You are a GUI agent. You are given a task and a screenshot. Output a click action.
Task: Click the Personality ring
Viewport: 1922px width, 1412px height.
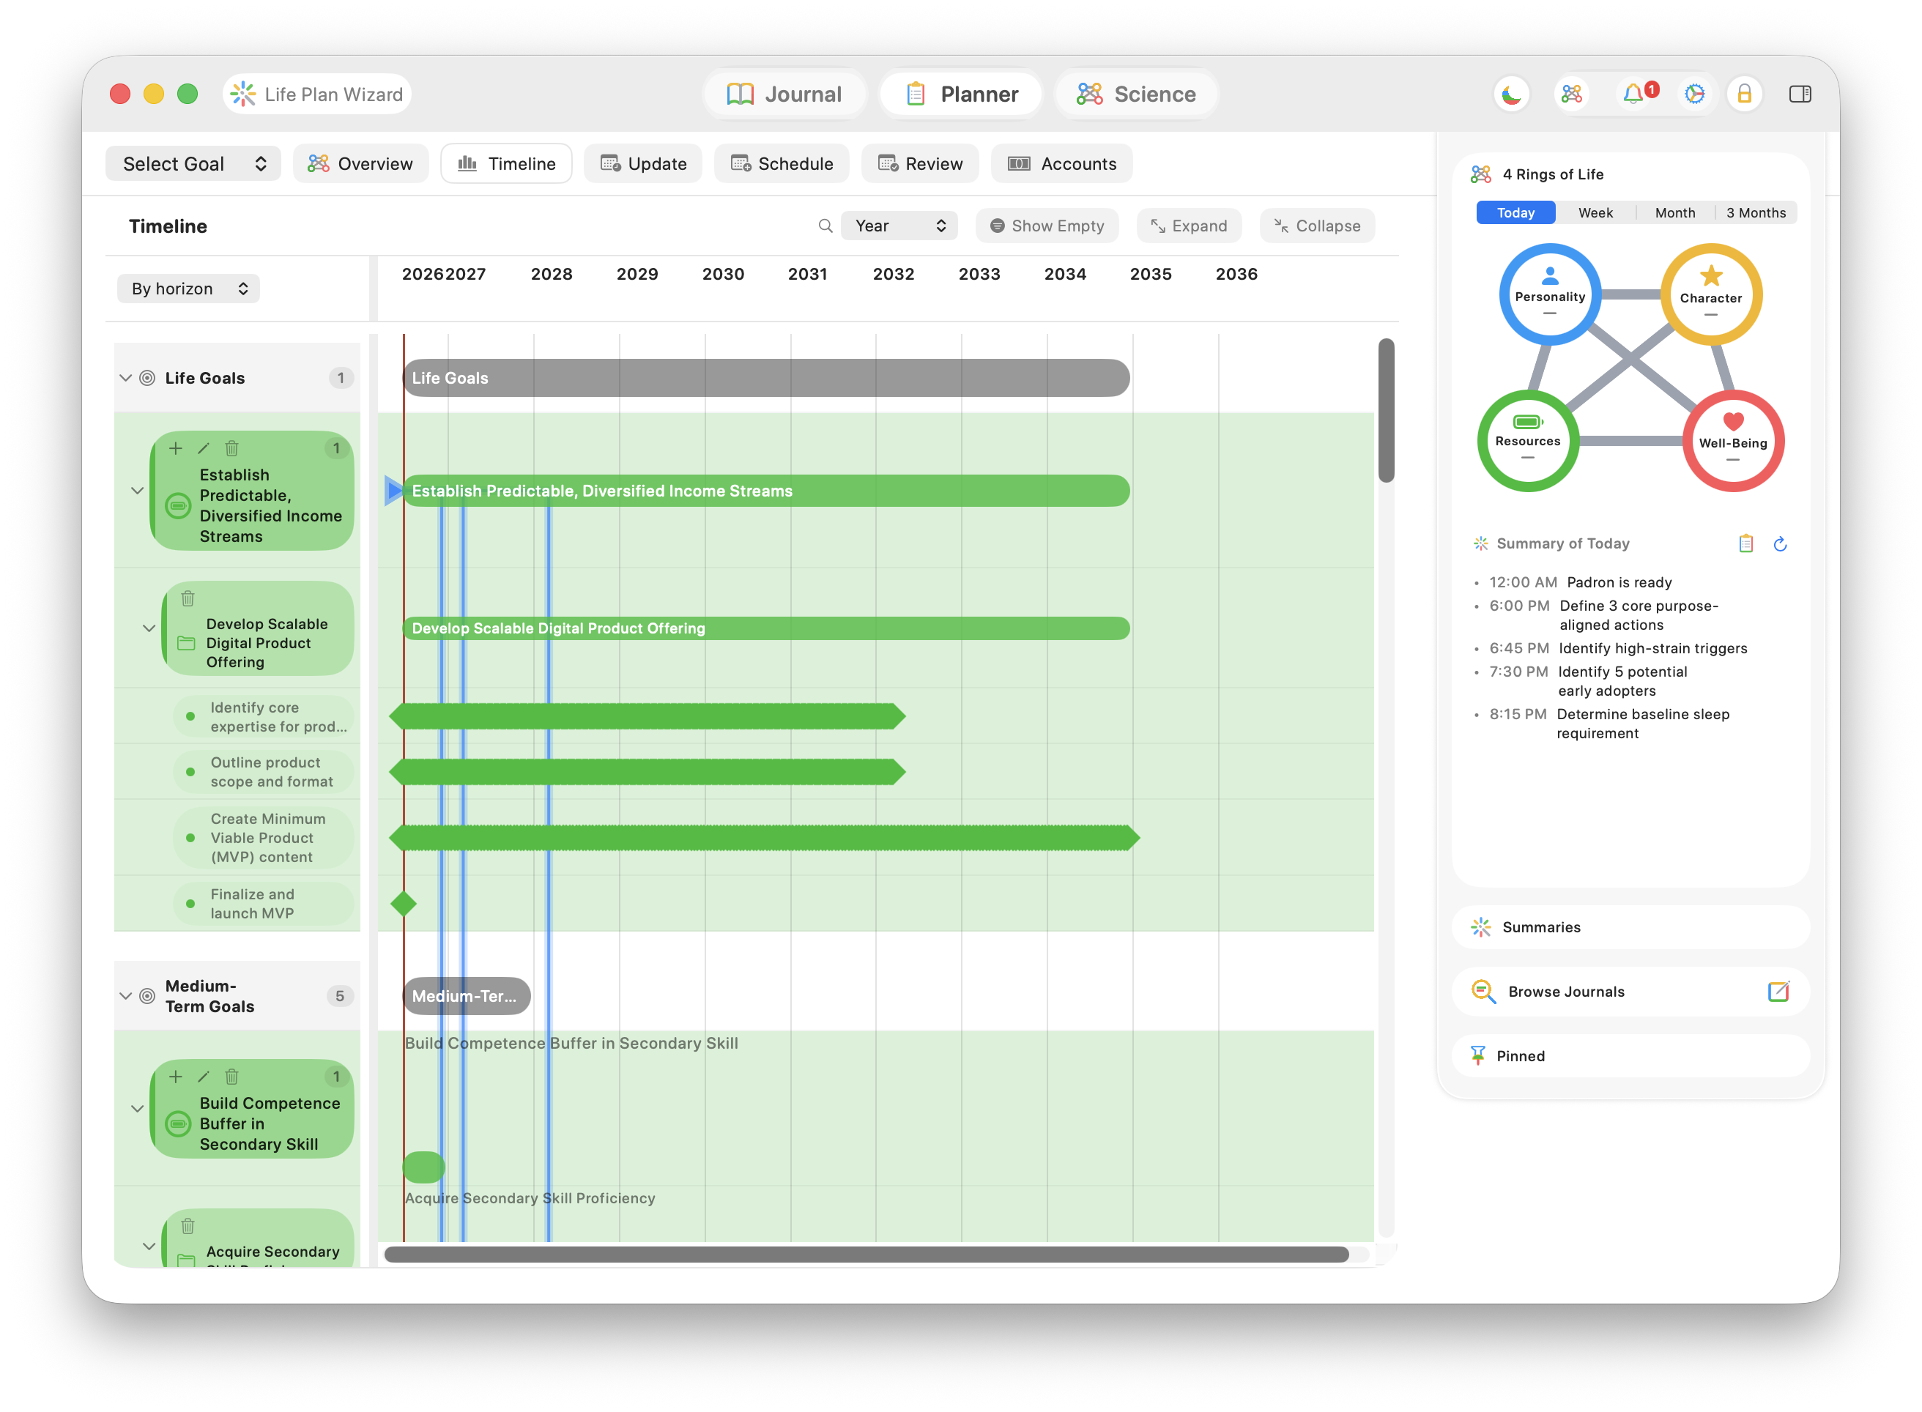click(x=1549, y=295)
